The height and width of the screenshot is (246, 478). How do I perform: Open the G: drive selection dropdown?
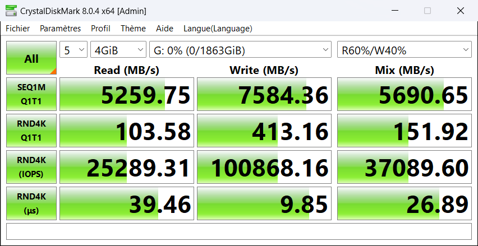click(x=241, y=50)
